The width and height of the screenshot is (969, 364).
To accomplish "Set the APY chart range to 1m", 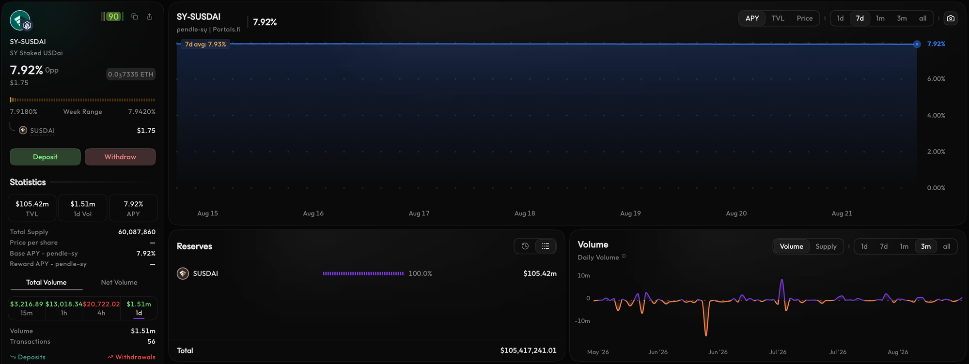I will 880,18.
